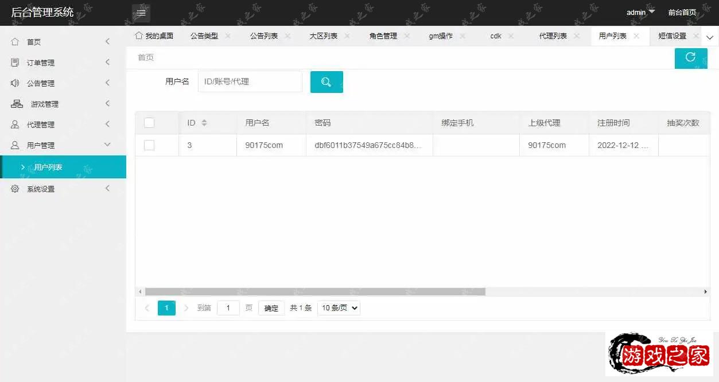719x382 pixels.
Task: Open the 10条/页 page size dropdown
Action: point(338,308)
